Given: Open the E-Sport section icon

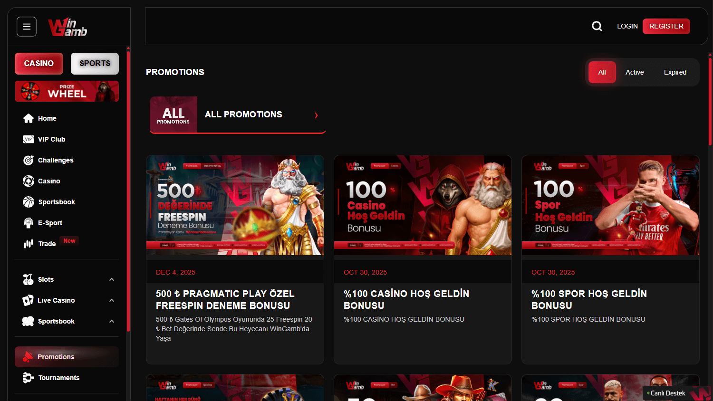Looking at the screenshot, I should (29, 223).
